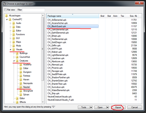Click the folder tree scrollbar thumb
The height and width of the screenshot is (113, 146).
[43, 49]
